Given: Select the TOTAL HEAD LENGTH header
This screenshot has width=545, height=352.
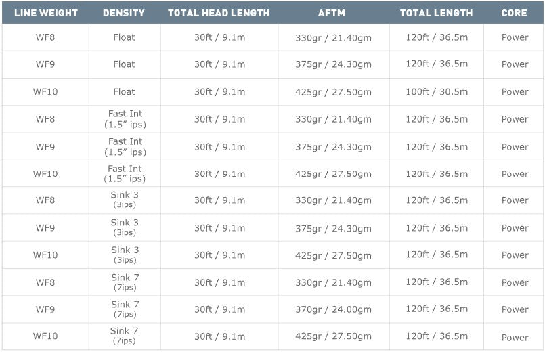Looking at the screenshot, I should (x=219, y=13).
